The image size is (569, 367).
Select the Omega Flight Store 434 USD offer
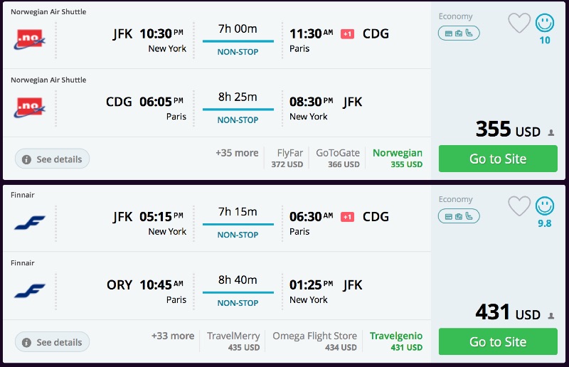coord(314,341)
